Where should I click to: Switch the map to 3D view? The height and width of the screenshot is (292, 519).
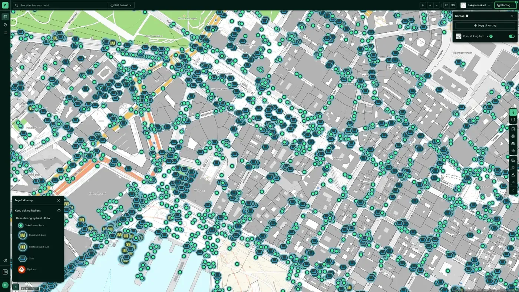[453, 5]
